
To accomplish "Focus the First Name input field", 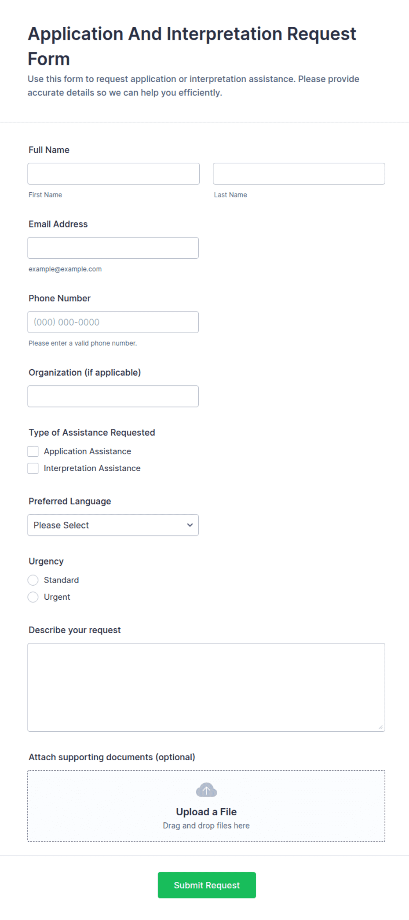I will click(x=113, y=174).
